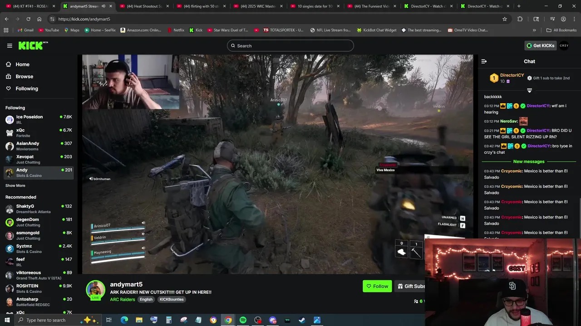Open Antosharp Battlefield REDSEC channel
The image size is (581, 326).
coord(39,302)
